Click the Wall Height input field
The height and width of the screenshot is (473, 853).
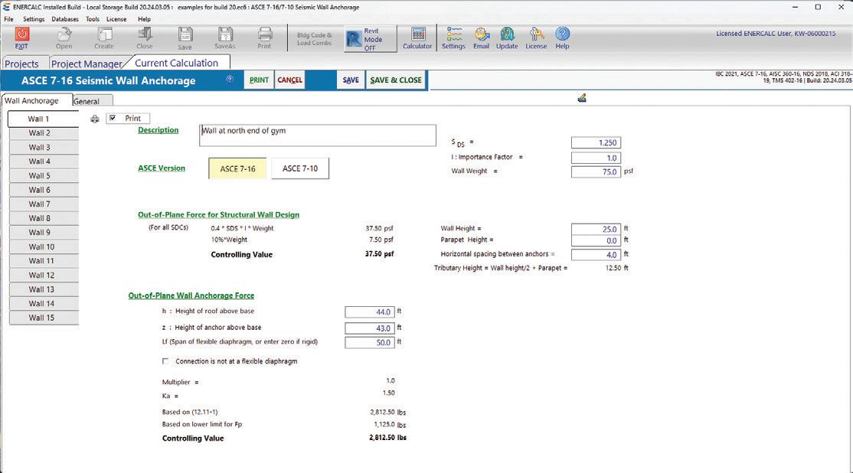click(x=596, y=230)
